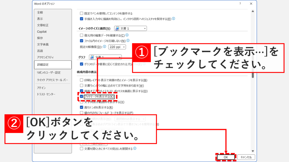The image size is (289, 162).
Task: Open the イメージのサイズと画質 document dropdown
Action: point(130,28)
